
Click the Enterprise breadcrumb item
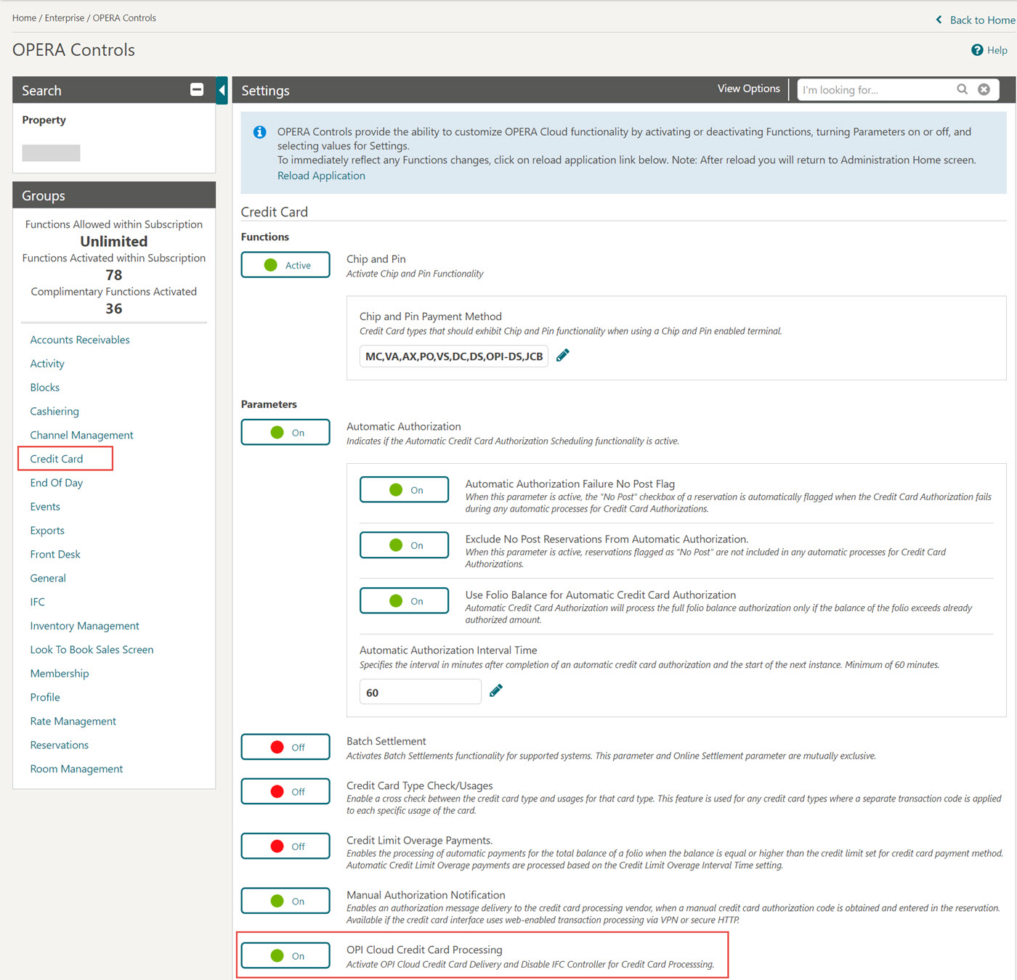(x=65, y=17)
